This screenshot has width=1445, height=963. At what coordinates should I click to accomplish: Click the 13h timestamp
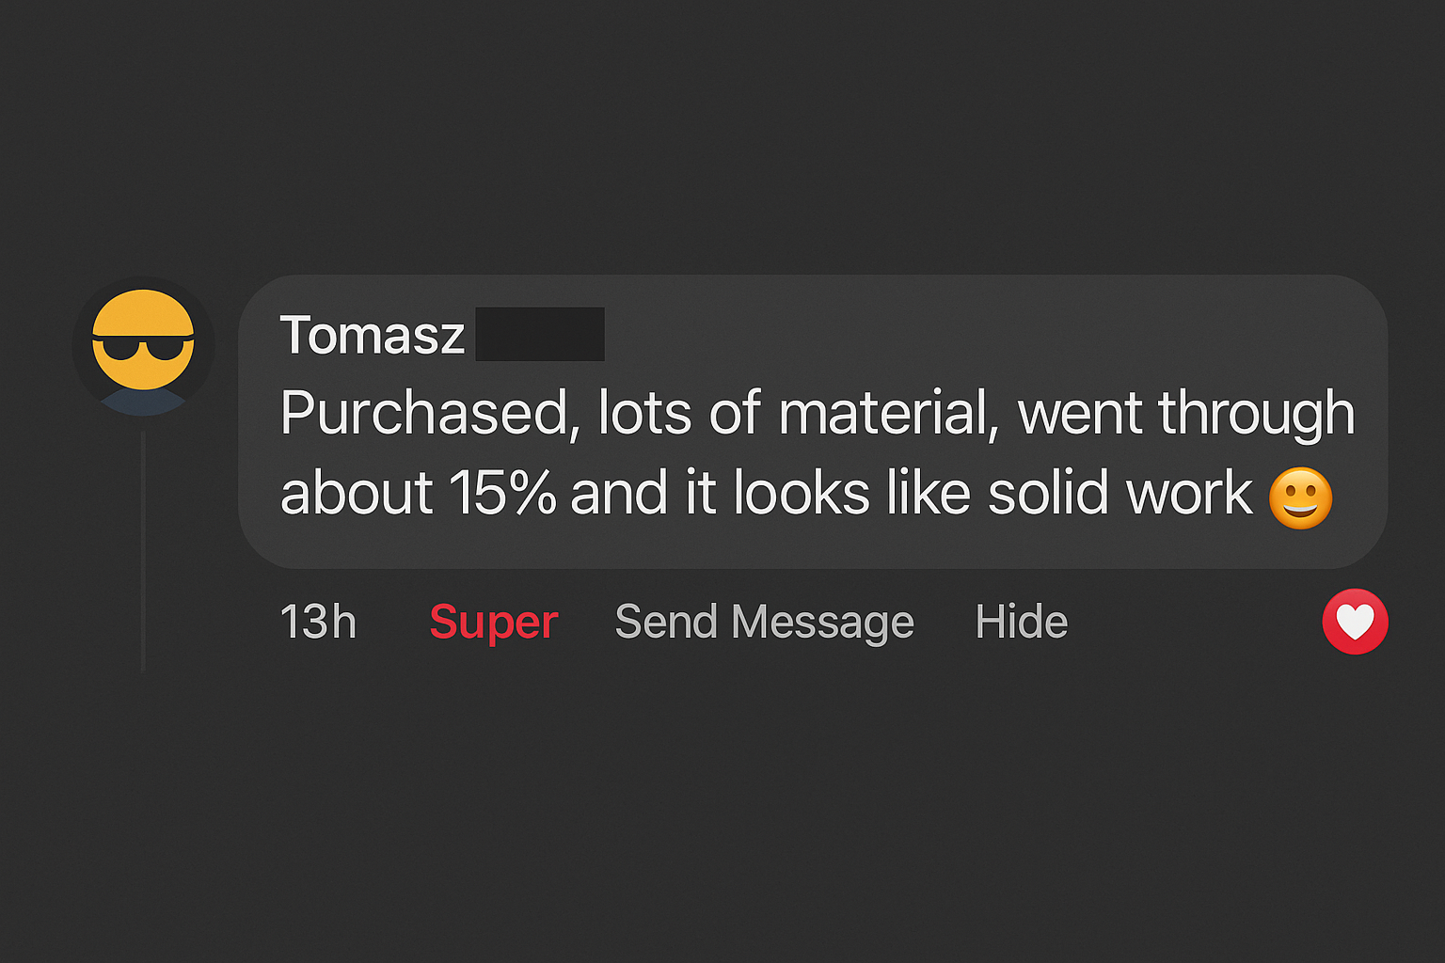pyautogui.click(x=318, y=623)
